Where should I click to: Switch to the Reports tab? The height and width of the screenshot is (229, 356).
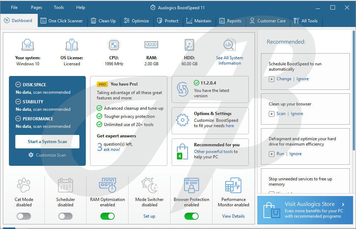[x=230, y=21]
